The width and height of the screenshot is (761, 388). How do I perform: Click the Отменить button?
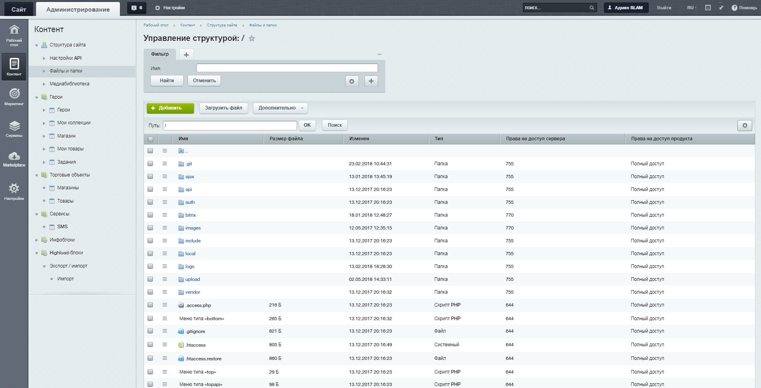tap(204, 81)
